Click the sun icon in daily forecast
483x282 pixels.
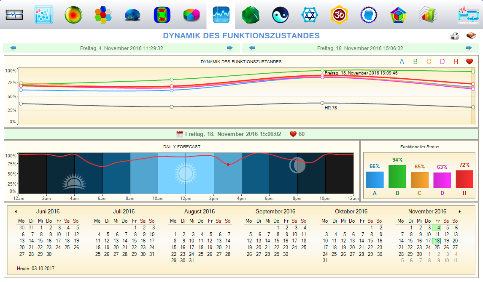(x=186, y=173)
